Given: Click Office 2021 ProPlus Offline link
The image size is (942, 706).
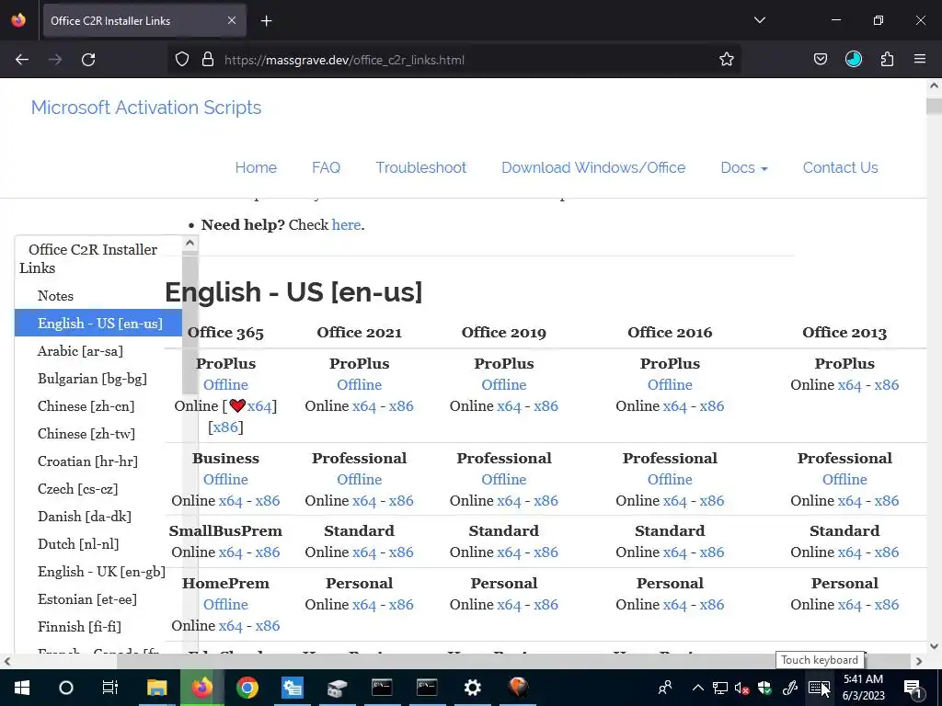Looking at the screenshot, I should point(360,385).
